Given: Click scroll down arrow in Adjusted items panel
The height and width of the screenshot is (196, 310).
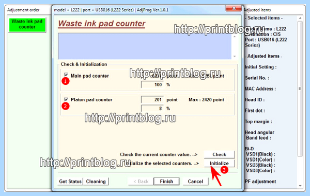Looking at the screenshot, I should tap(300, 186).
